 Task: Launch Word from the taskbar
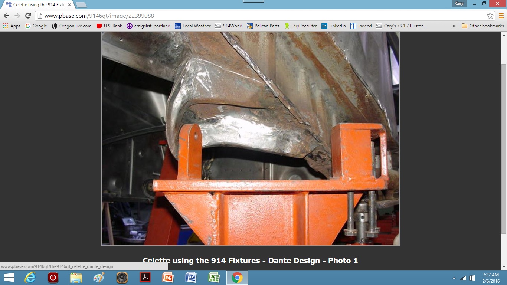tap(191, 278)
